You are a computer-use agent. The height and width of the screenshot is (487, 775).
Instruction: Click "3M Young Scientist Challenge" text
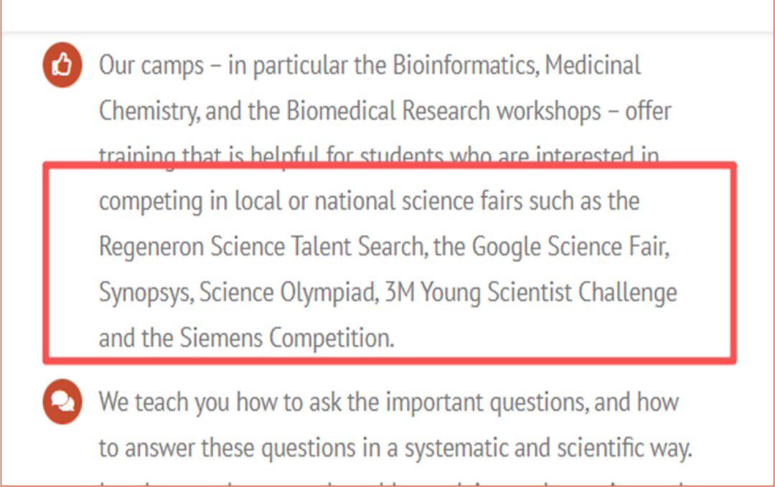[x=531, y=293]
